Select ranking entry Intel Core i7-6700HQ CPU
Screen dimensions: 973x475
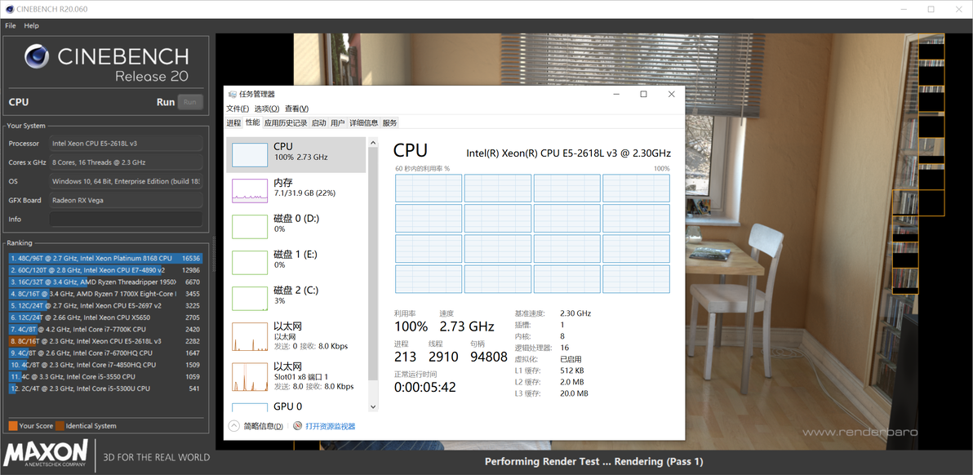coord(105,353)
